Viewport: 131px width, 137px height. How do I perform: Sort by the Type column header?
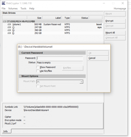point(66,18)
